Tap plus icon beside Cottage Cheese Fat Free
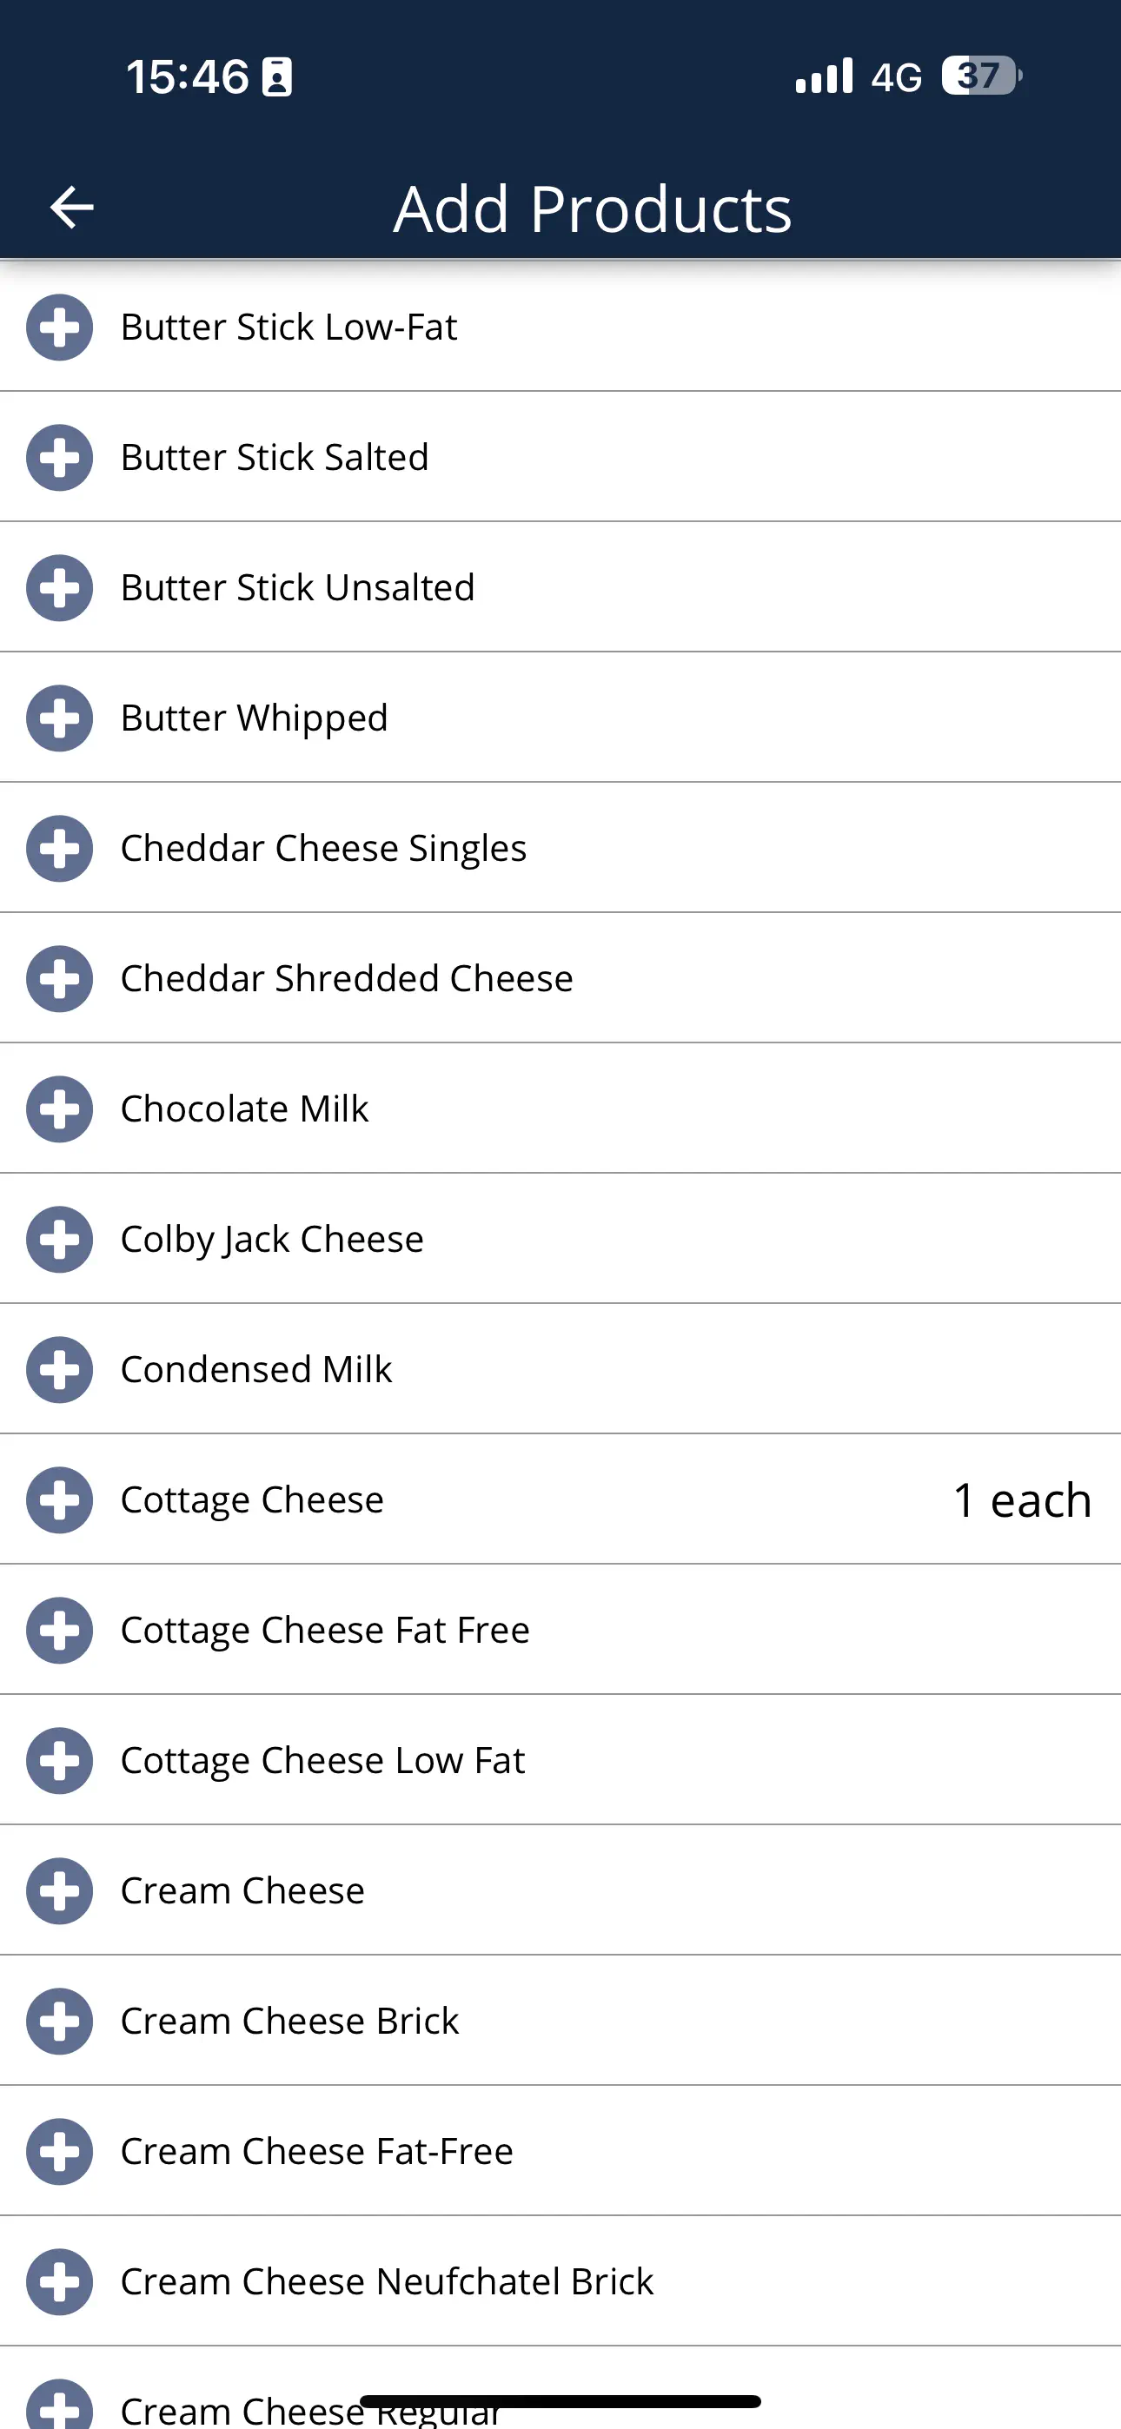 [x=59, y=1630]
